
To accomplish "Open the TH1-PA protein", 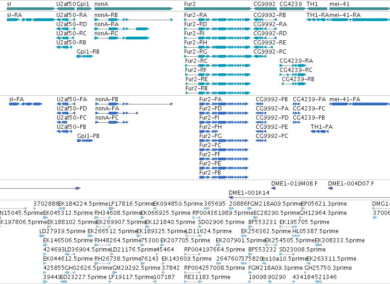I will 322,127.
